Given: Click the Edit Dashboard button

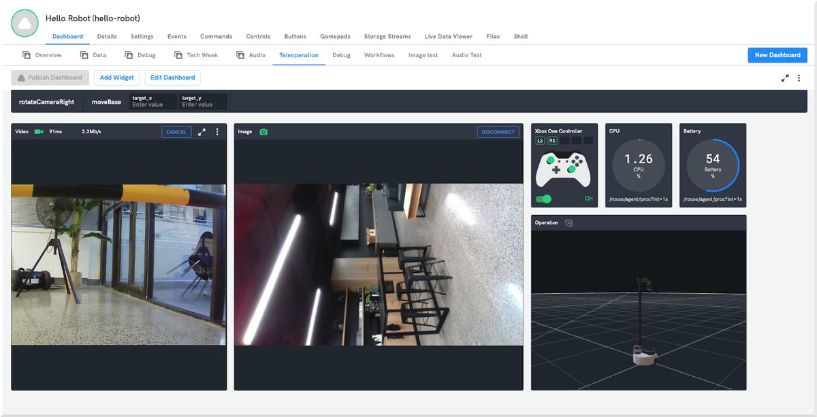Looking at the screenshot, I should click(x=173, y=78).
